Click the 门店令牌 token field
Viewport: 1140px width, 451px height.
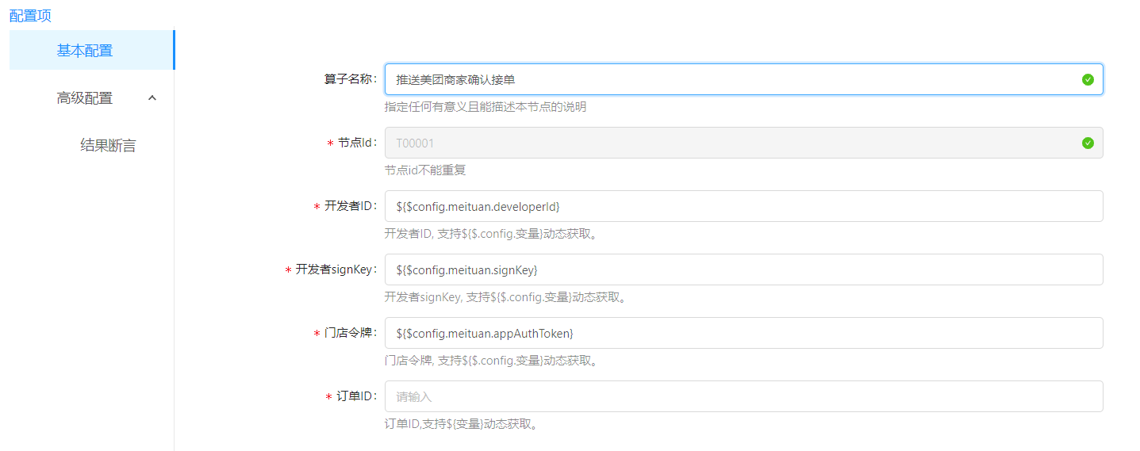(743, 333)
